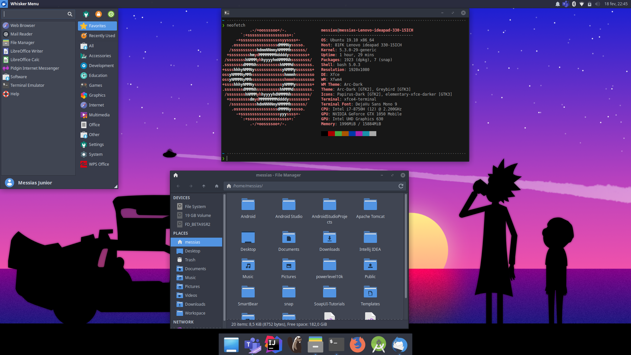Open Settings Manager icon in Whisker Menu header

click(x=86, y=14)
